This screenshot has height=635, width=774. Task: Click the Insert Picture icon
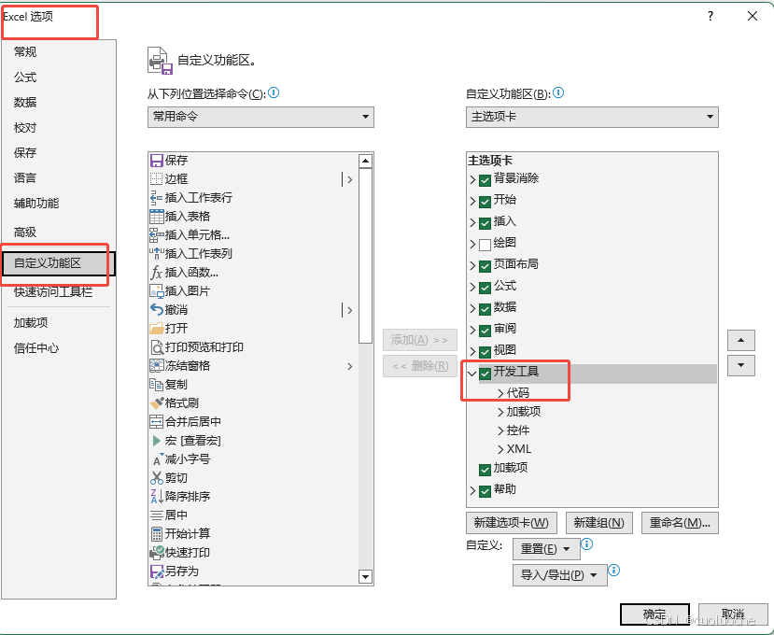tap(157, 291)
